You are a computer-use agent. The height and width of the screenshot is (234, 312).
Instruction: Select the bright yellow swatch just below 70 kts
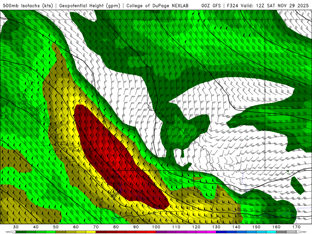[x=91, y=232]
